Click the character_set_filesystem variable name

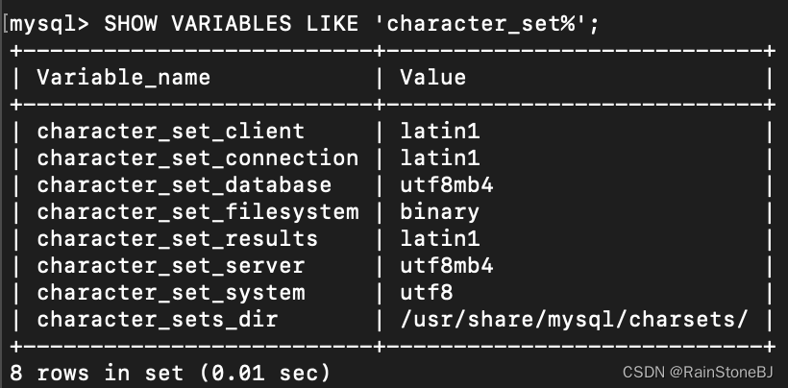tap(197, 212)
